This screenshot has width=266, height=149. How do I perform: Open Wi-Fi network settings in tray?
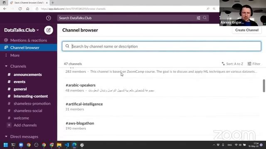(236, 145)
